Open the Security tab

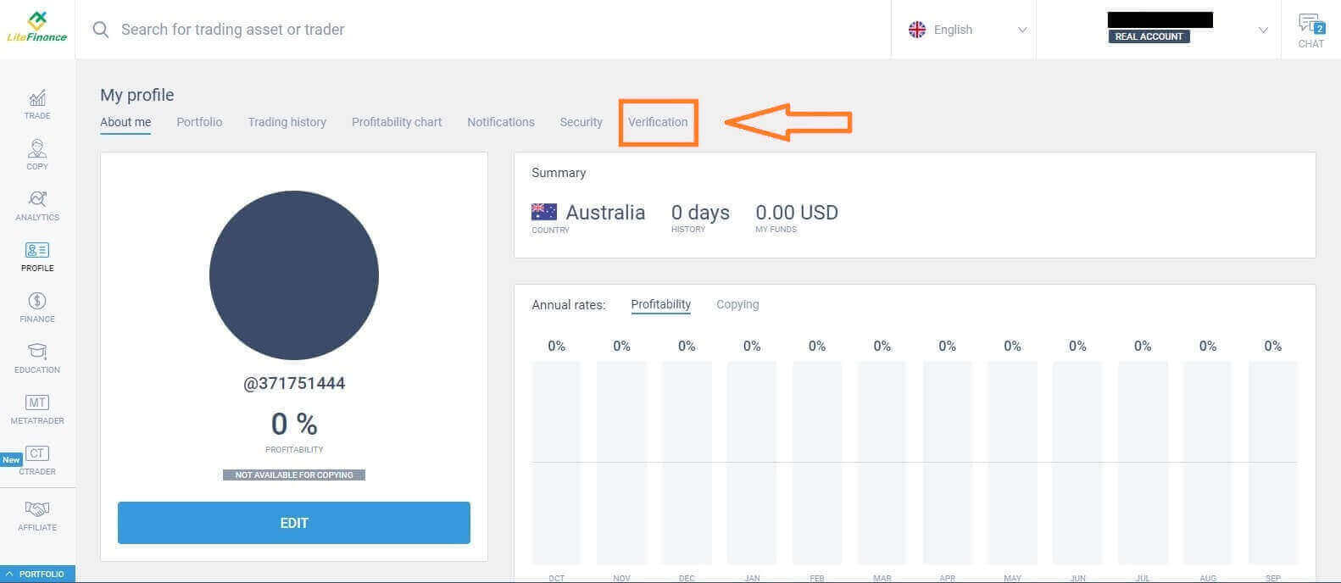(x=581, y=122)
